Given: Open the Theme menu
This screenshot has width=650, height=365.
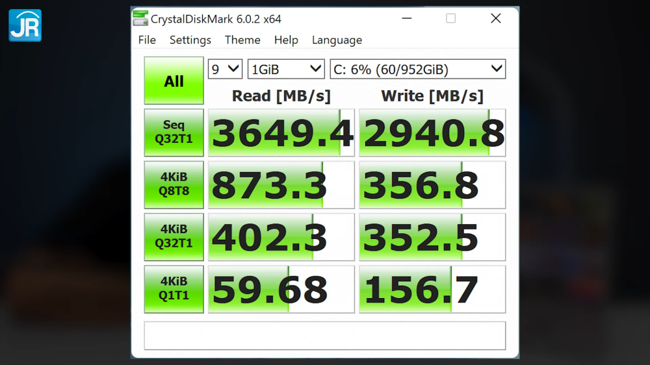Looking at the screenshot, I should (x=242, y=40).
